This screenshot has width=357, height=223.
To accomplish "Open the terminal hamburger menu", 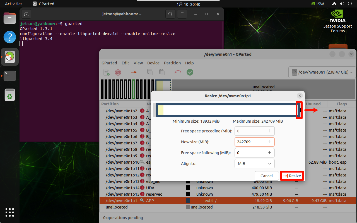I will coord(182,14).
